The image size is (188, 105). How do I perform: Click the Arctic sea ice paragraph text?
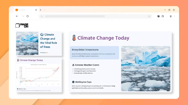click(x=93, y=87)
